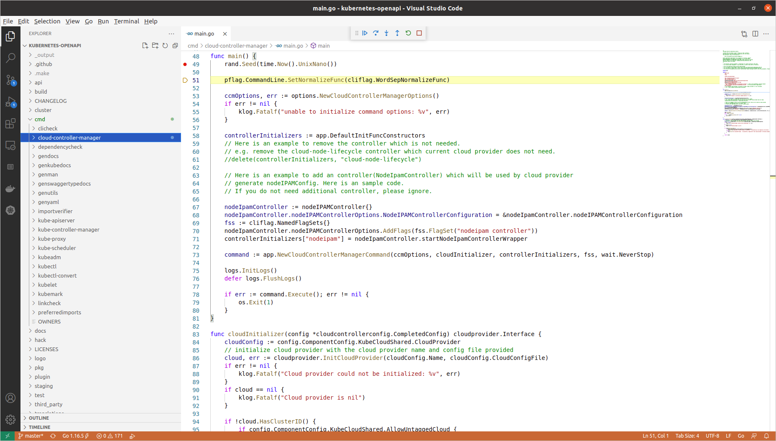Click the New Folder icon in Explorer
The height and width of the screenshot is (441, 776).
point(155,46)
